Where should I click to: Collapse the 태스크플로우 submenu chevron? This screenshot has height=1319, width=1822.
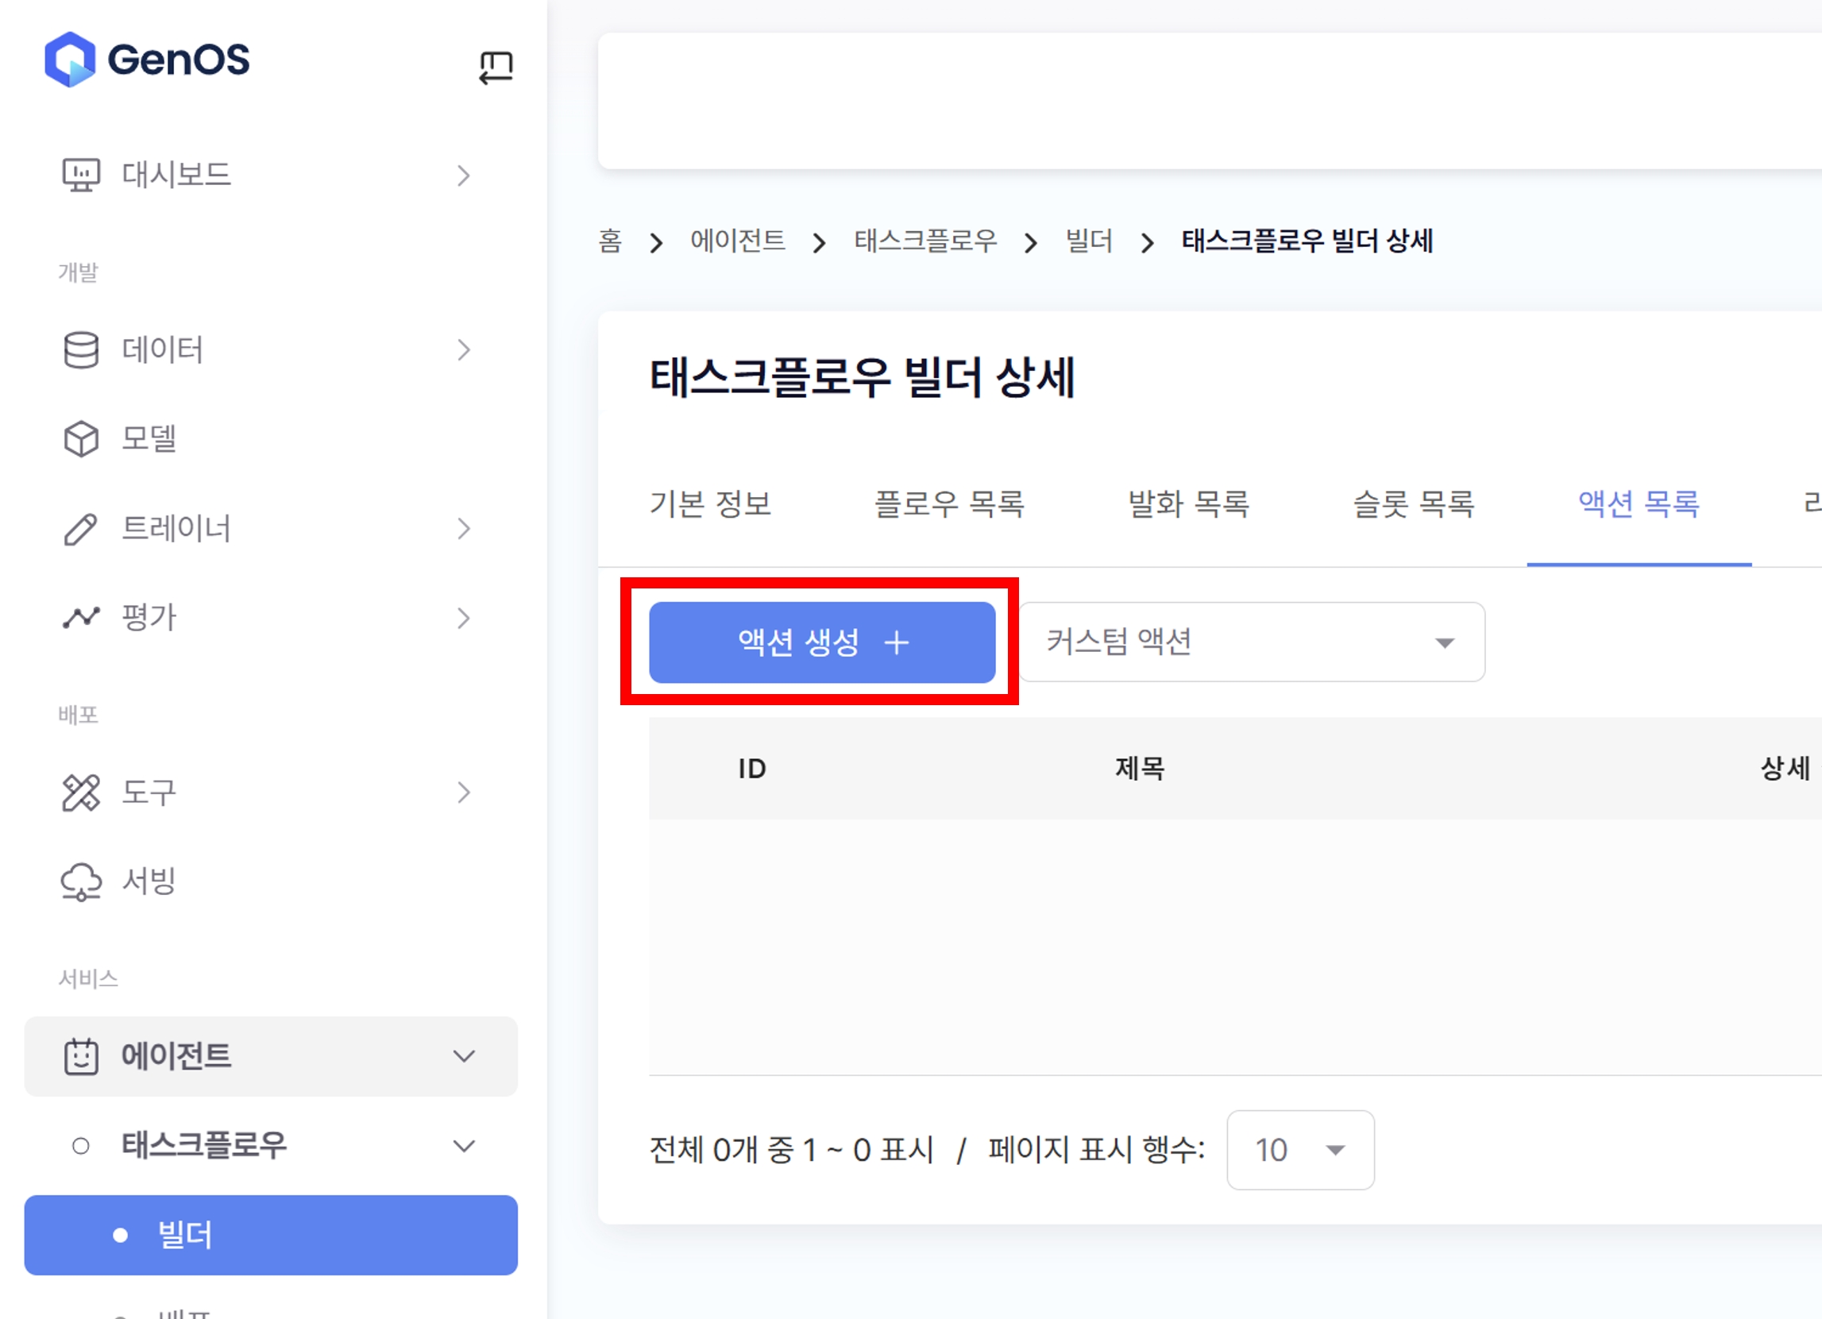(464, 1146)
